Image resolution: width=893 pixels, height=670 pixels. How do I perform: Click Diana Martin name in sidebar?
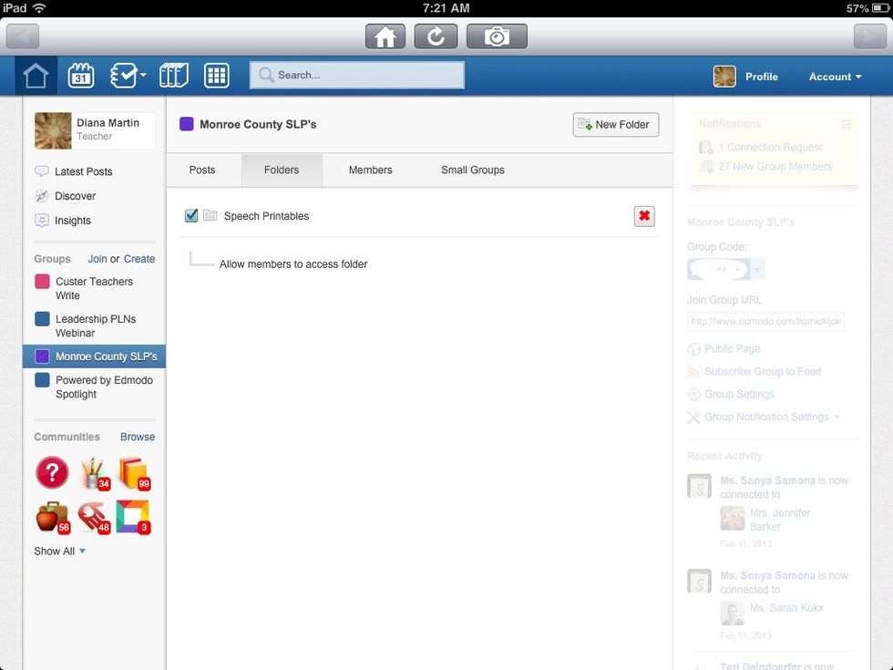[x=108, y=122]
